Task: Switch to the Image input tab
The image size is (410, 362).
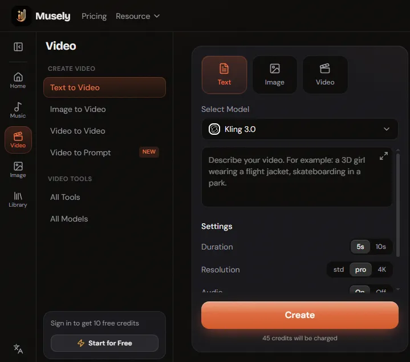Action: [x=274, y=75]
